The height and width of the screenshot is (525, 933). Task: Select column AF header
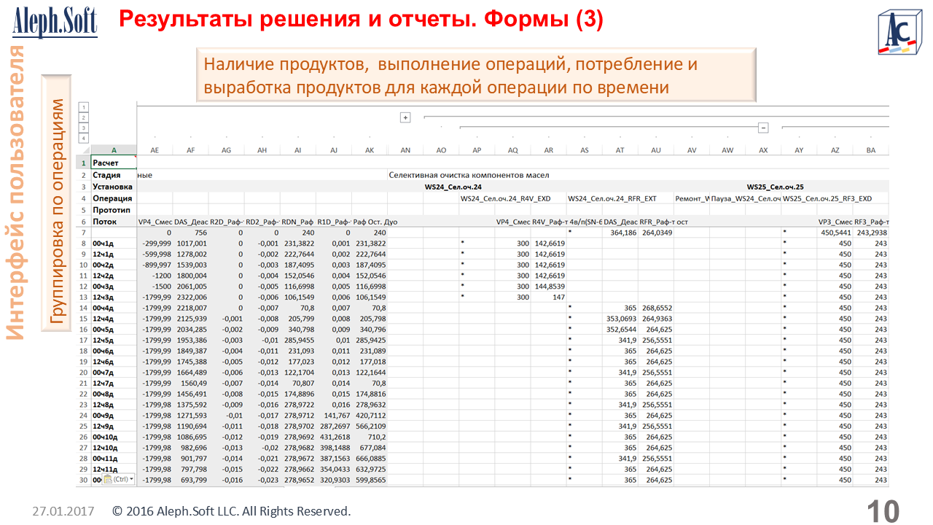point(190,150)
